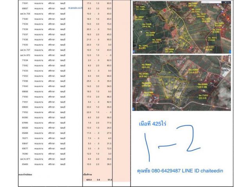
Task: Select deed number cell 71037
Action: tap(25, 35)
